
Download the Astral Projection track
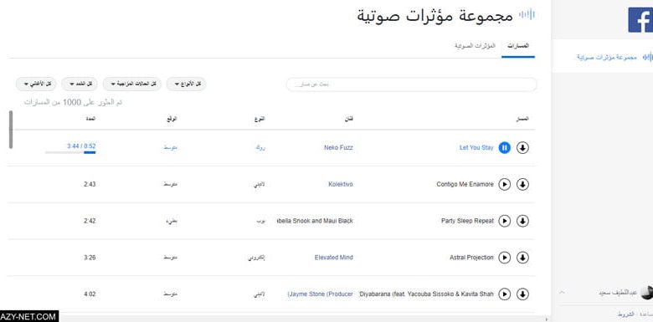[522, 258]
